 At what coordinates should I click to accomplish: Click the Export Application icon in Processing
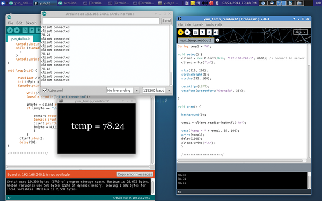[x=216, y=32]
